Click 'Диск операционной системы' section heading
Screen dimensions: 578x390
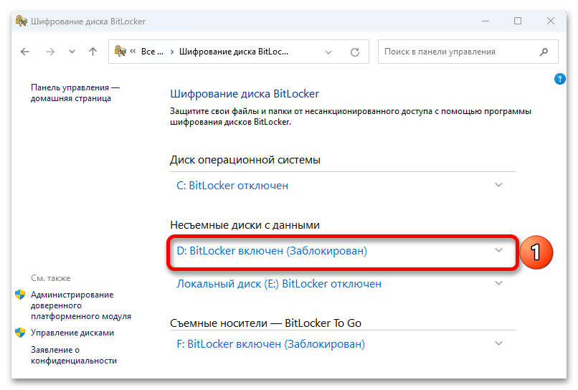point(245,160)
